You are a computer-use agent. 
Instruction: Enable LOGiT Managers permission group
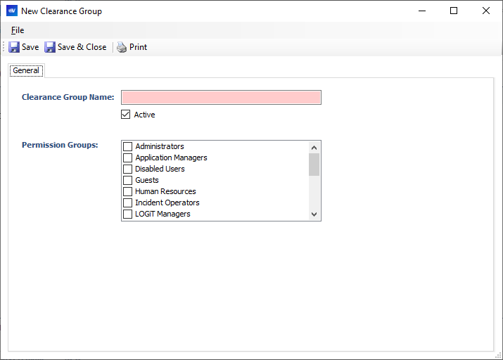(127, 214)
